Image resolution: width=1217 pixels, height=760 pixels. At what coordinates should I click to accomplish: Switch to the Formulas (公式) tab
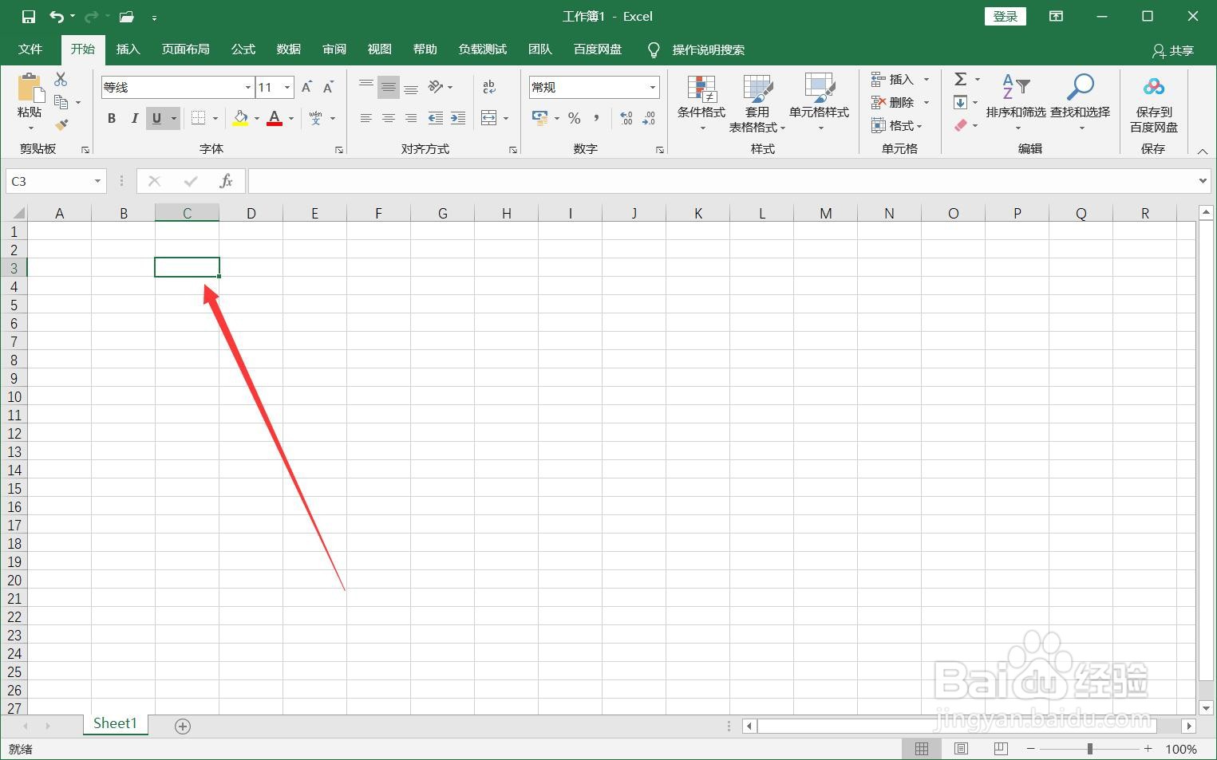pos(243,49)
